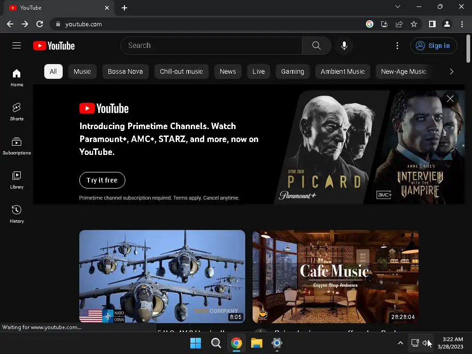Show more filter chips with the right arrow
Screen dimensions: 472x354
451,71
